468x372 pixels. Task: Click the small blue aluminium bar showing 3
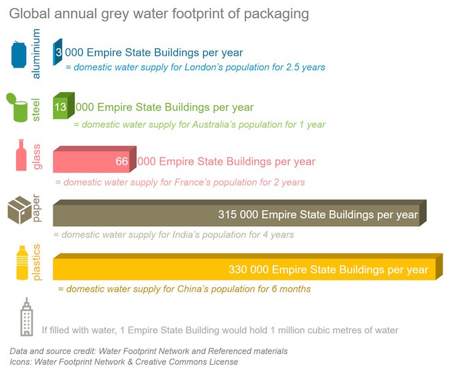(57, 52)
